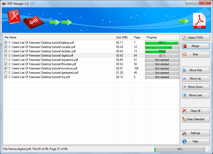Viewport: 213px width, 154px height.
Task: Click the Size (MB) column header
Action: click(x=123, y=37)
